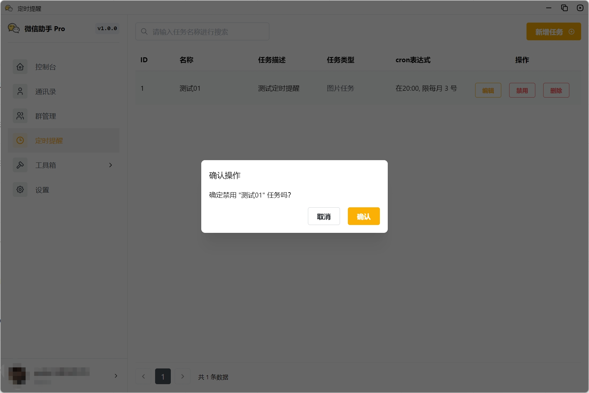Screen dimensions: 589x393
Task: Click the search magnifier icon
Action: pyautogui.click(x=144, y=31)
